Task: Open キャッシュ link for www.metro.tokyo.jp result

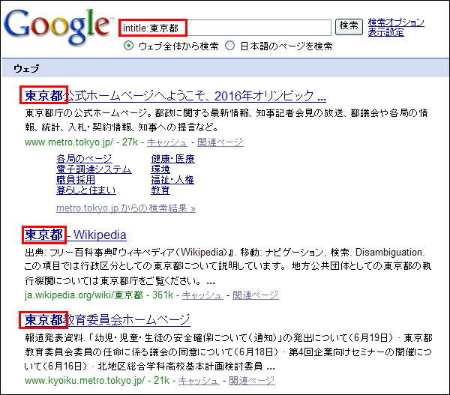Action: tap(166, 142)
